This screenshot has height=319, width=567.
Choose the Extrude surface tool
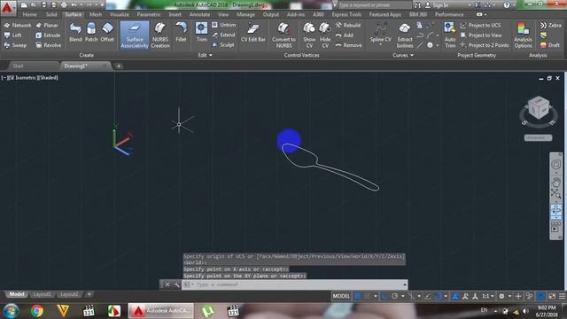(48, 35)
